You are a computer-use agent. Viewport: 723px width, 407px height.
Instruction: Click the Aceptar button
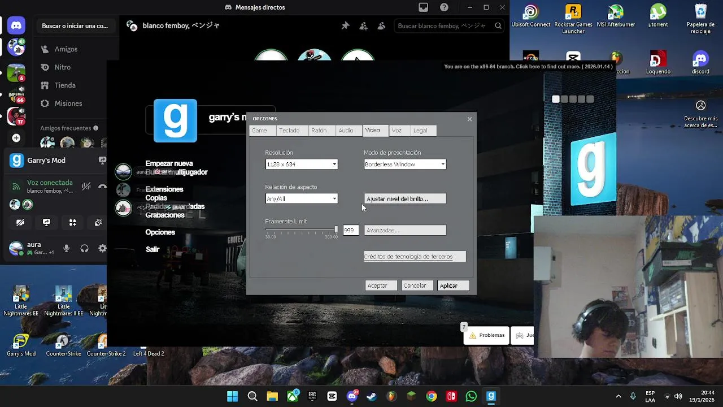coord(381,285)
